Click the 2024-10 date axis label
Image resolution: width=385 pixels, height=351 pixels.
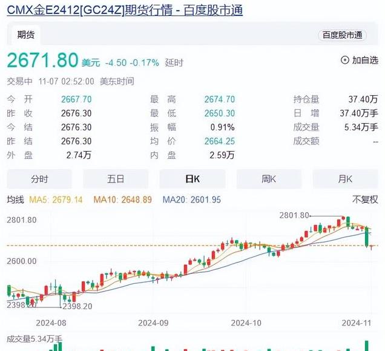[x=246, y=323]
